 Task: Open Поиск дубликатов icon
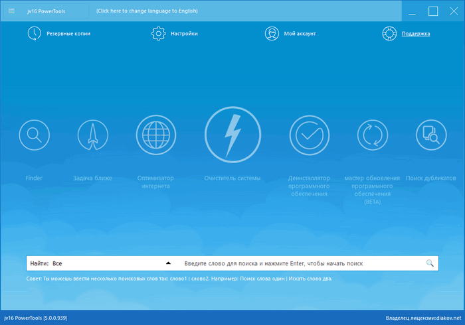pyautogui.click(x=431, y=135)
